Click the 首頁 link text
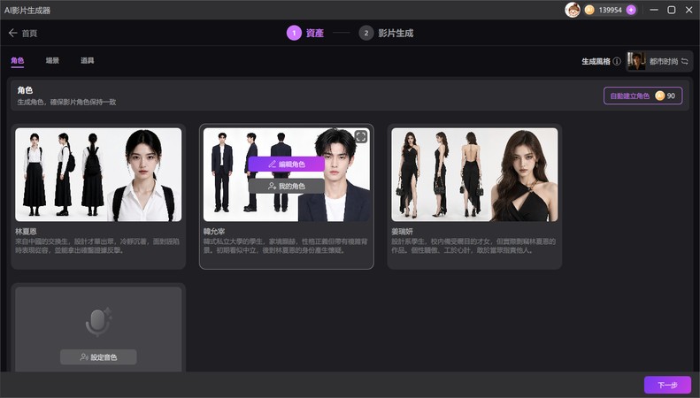The height and width of the screenshot is (398, 700). [x=29, y=33]
